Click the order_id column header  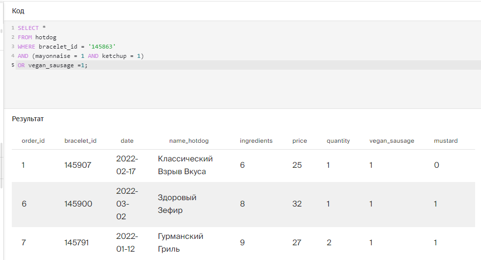click(33, 141)
